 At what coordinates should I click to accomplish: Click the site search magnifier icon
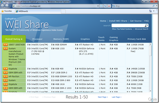(x=146, y=25)
